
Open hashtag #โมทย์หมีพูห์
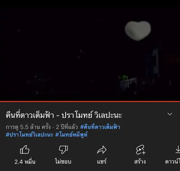click(71, 134)
